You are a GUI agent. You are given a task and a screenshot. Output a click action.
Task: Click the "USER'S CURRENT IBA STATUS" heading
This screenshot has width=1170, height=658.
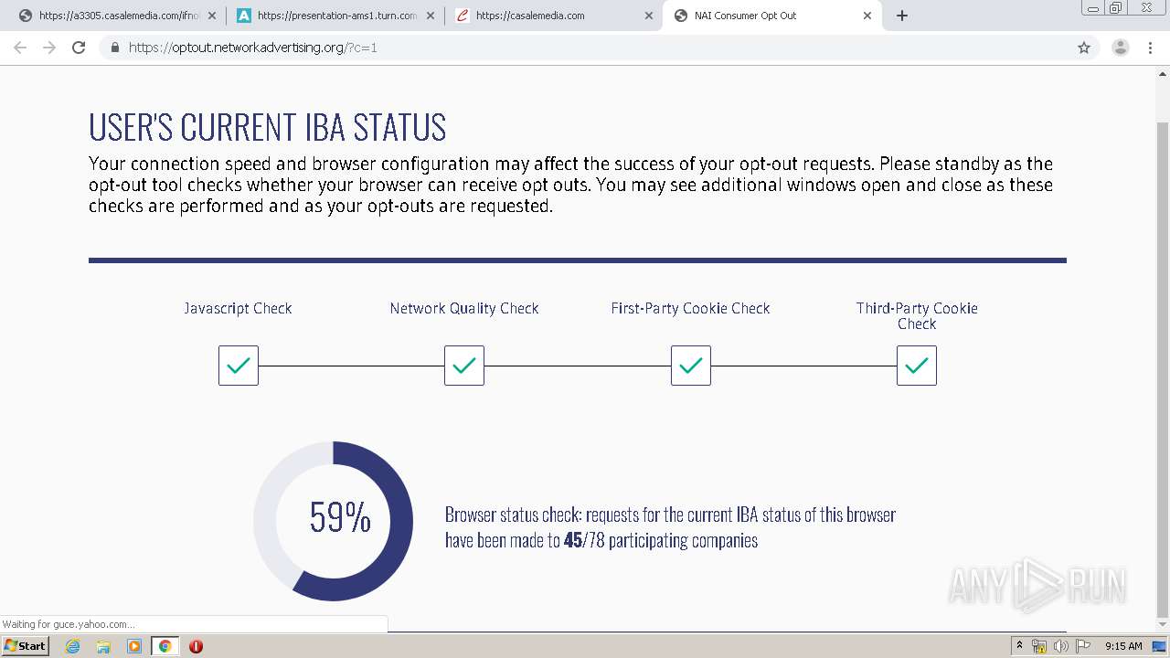tap(267, 128)
